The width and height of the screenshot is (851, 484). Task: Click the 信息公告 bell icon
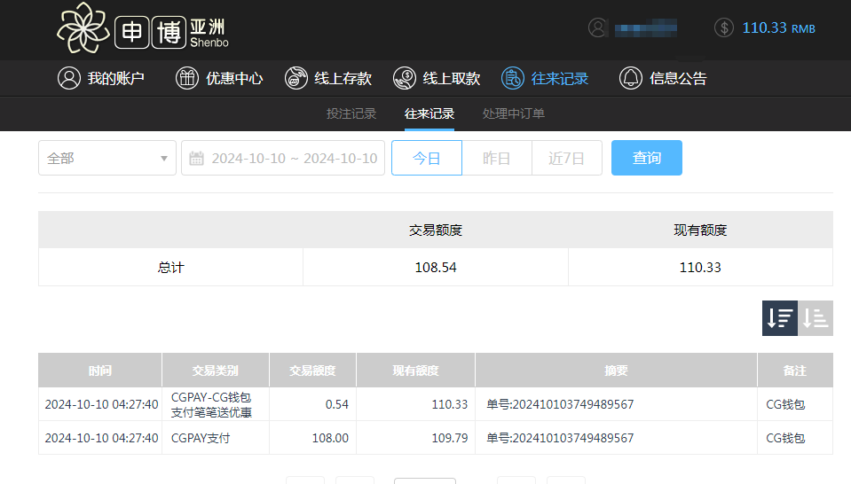[x=631, y=78]
